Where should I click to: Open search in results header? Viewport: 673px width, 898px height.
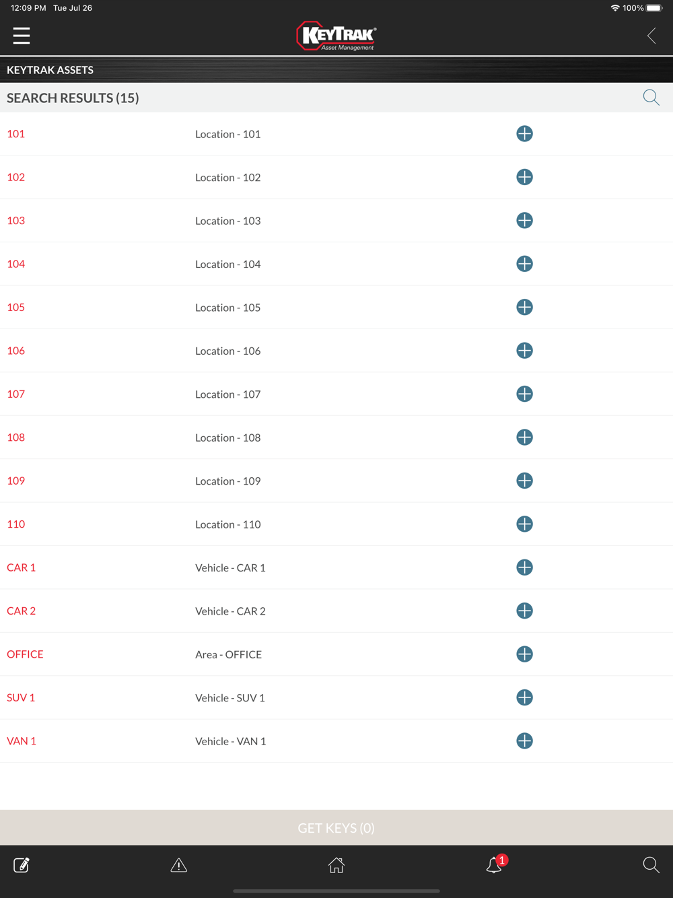651,98
